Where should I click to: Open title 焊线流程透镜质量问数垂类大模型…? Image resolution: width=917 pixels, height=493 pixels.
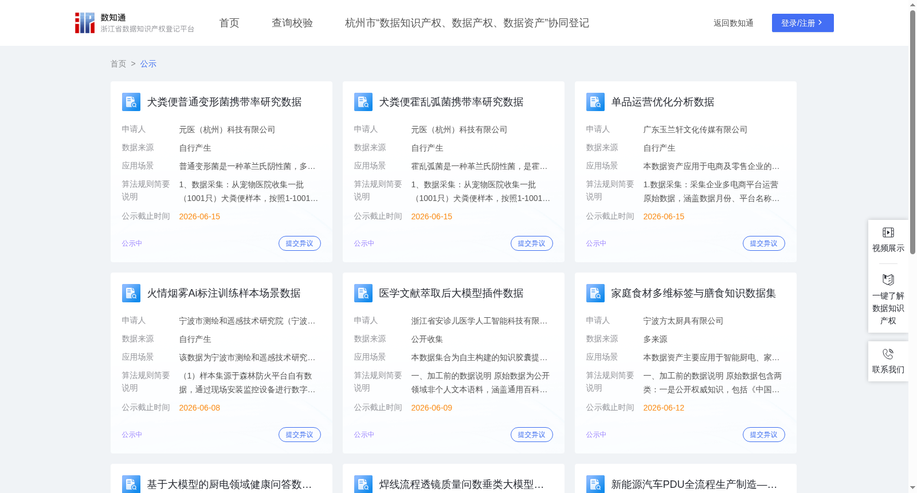click(461, 484)
